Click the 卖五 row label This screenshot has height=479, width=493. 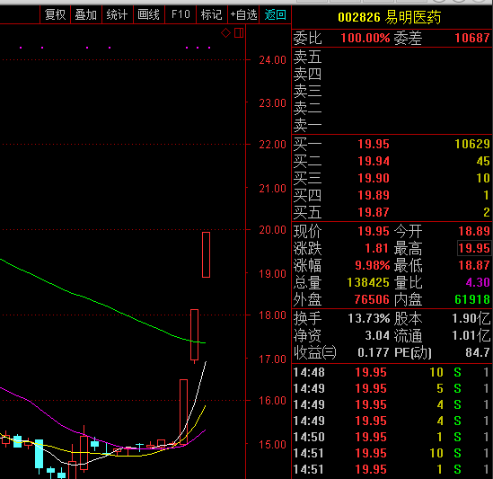(x=307, y=58)
